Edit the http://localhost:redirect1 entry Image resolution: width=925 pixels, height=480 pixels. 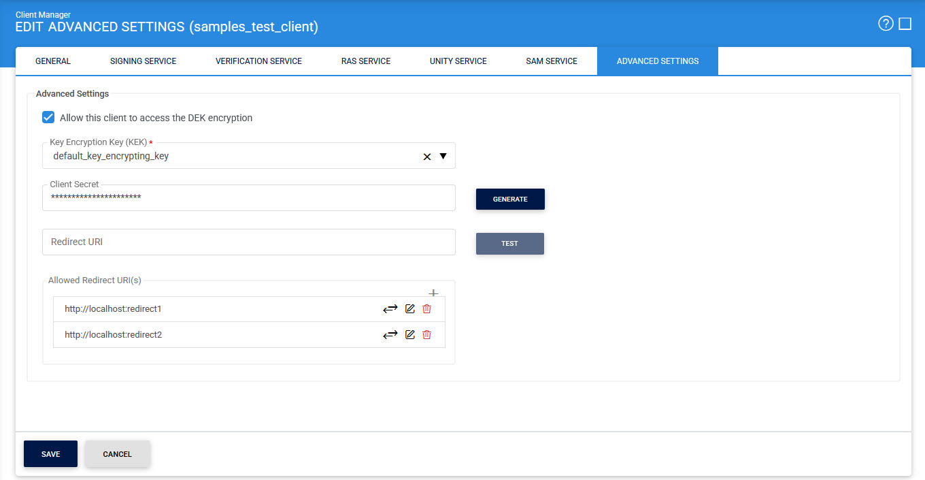[x=409, y=308]
